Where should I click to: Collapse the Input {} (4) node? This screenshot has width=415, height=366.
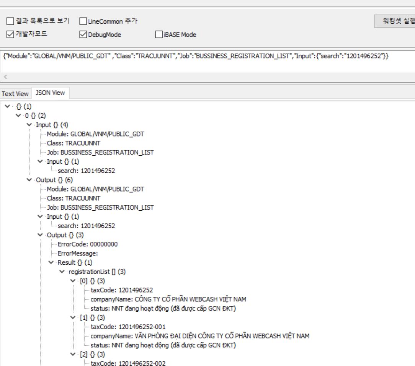pos(29,125)
